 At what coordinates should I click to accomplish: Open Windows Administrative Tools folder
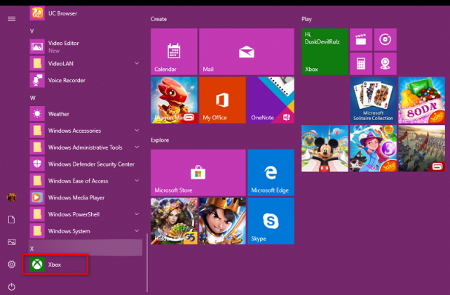(86, 147)
